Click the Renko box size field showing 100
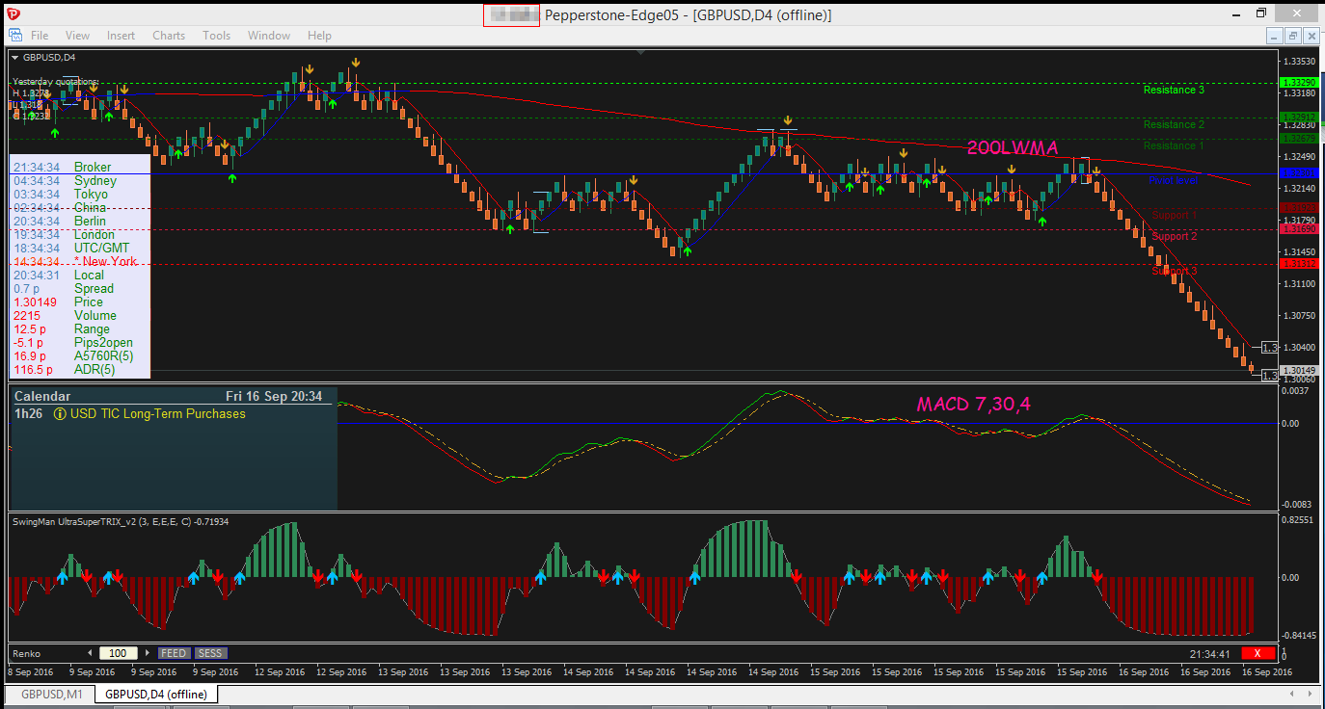The width and height of the screenshot is (1325, 709). 118,653
